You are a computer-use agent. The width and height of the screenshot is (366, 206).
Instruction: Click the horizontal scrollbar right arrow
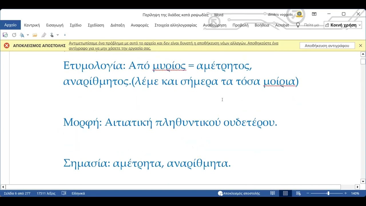[x=357, y=187]
